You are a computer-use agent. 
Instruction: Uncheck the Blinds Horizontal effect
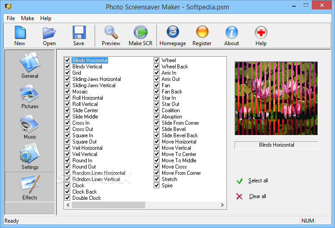[x=67, y=60]
